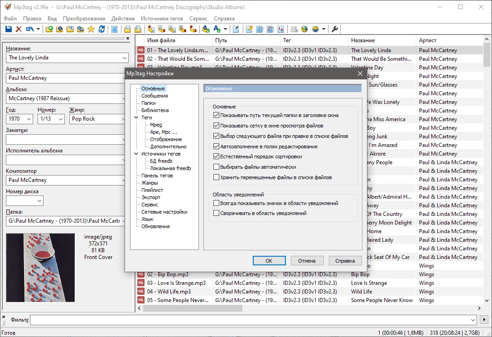Screen dimensions: 492x337
Task: Collapse the Источники тегов tree node
Action: tap(136, 154)
